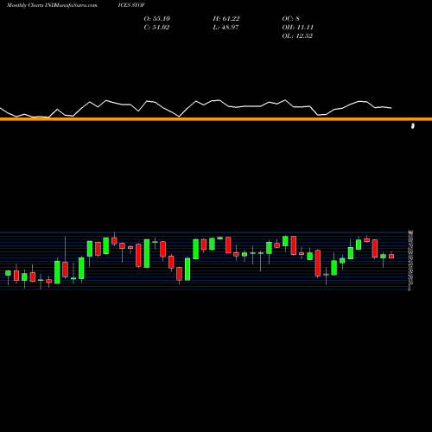This screenshot has width=432, height=432.
Task: Click the 'Monthly Charts' MunafaSutra title text
Action: pyautogui.click(x=52, y=5)
